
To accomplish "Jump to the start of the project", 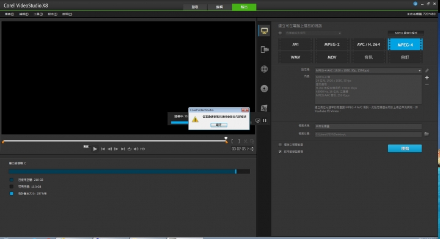I will pos(103,149).
